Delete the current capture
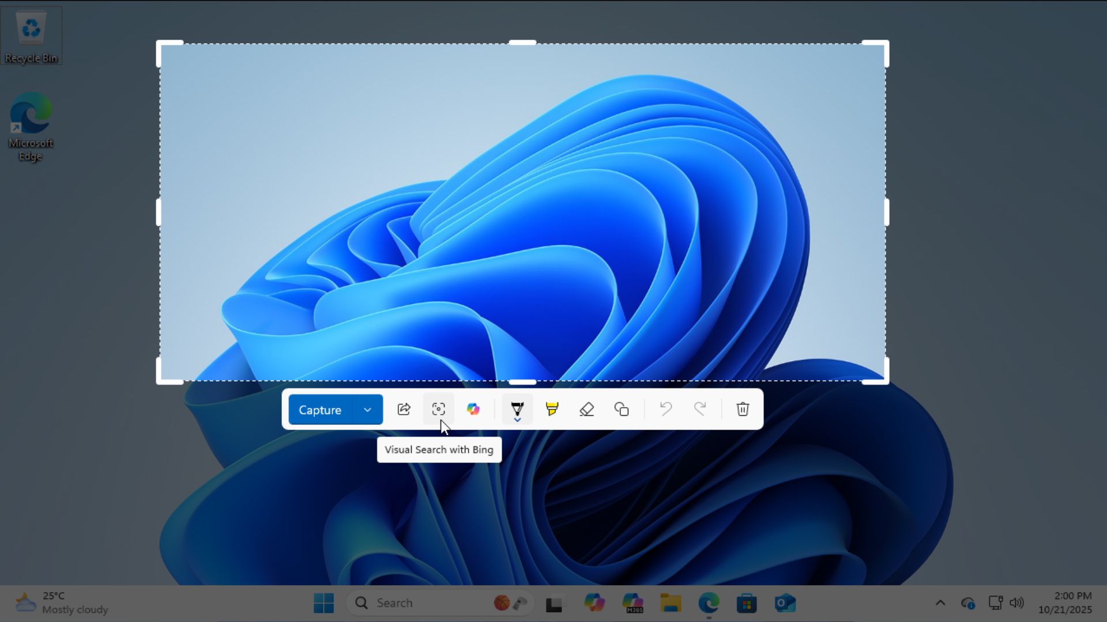 (x=742, y=409)
